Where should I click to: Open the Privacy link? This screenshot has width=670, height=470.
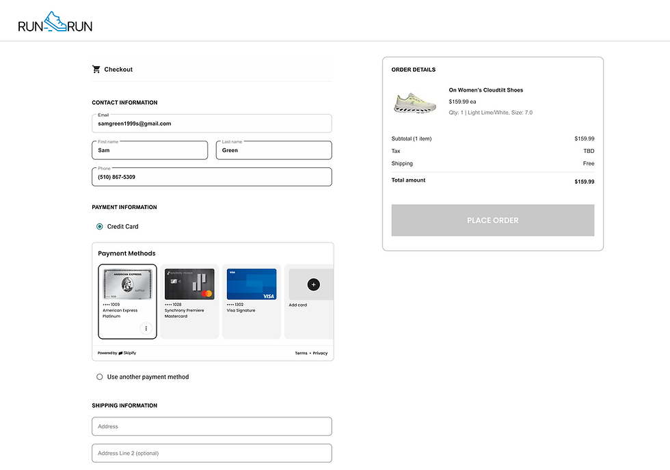[x=320, y=353]
